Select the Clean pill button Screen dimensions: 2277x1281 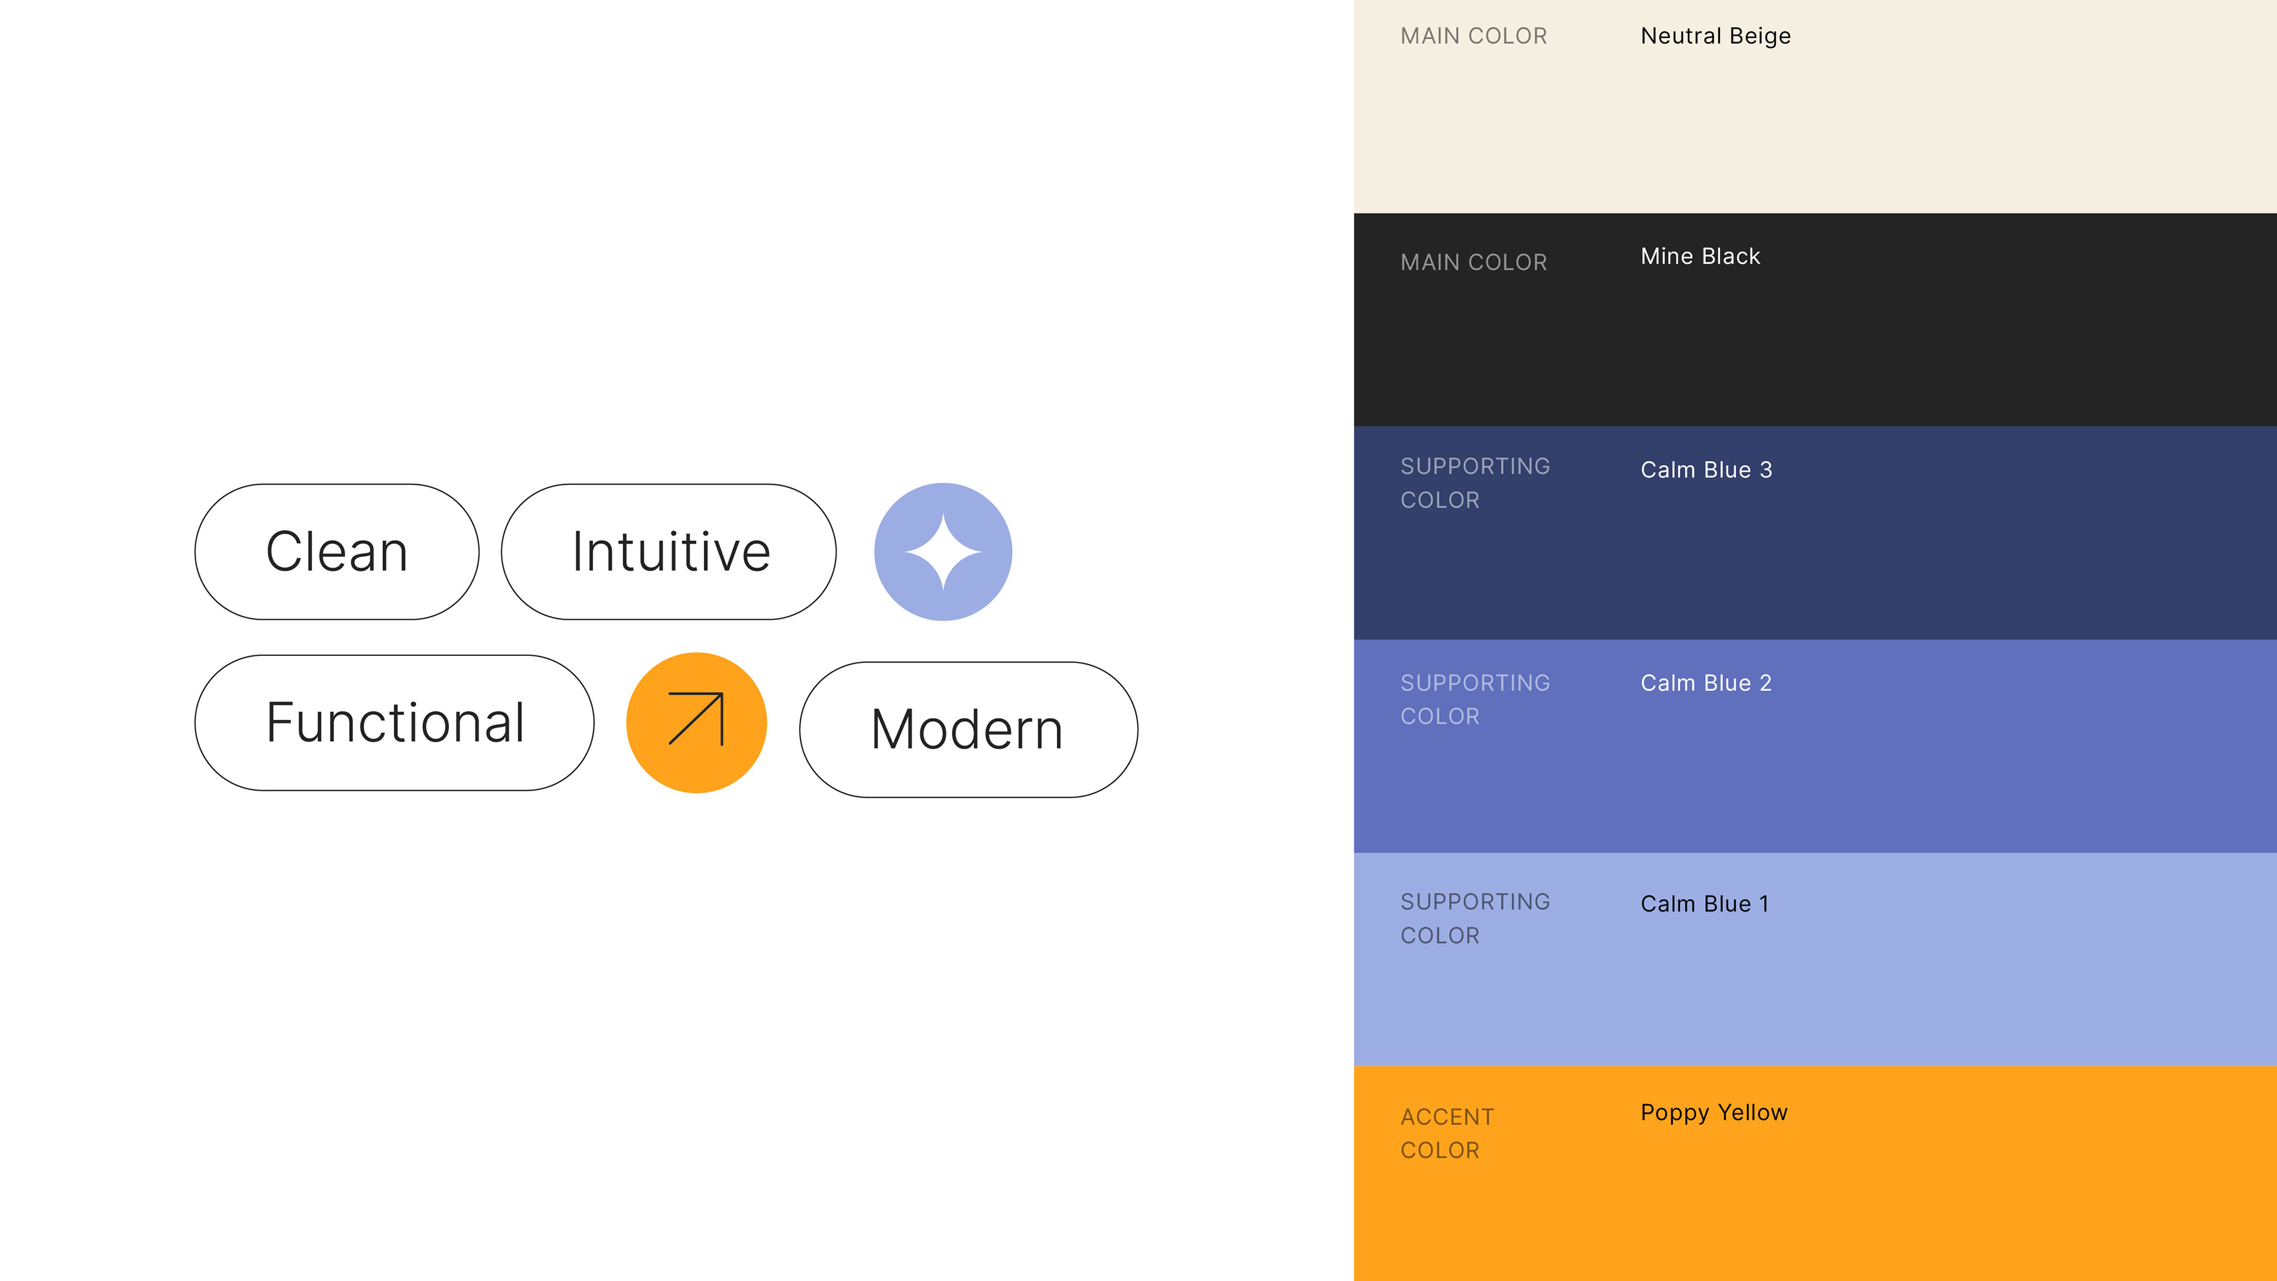pyautogui.click(x=337, y=552)
